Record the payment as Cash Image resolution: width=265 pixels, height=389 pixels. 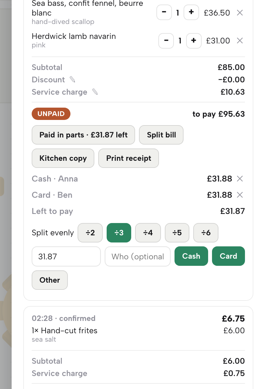191,256
